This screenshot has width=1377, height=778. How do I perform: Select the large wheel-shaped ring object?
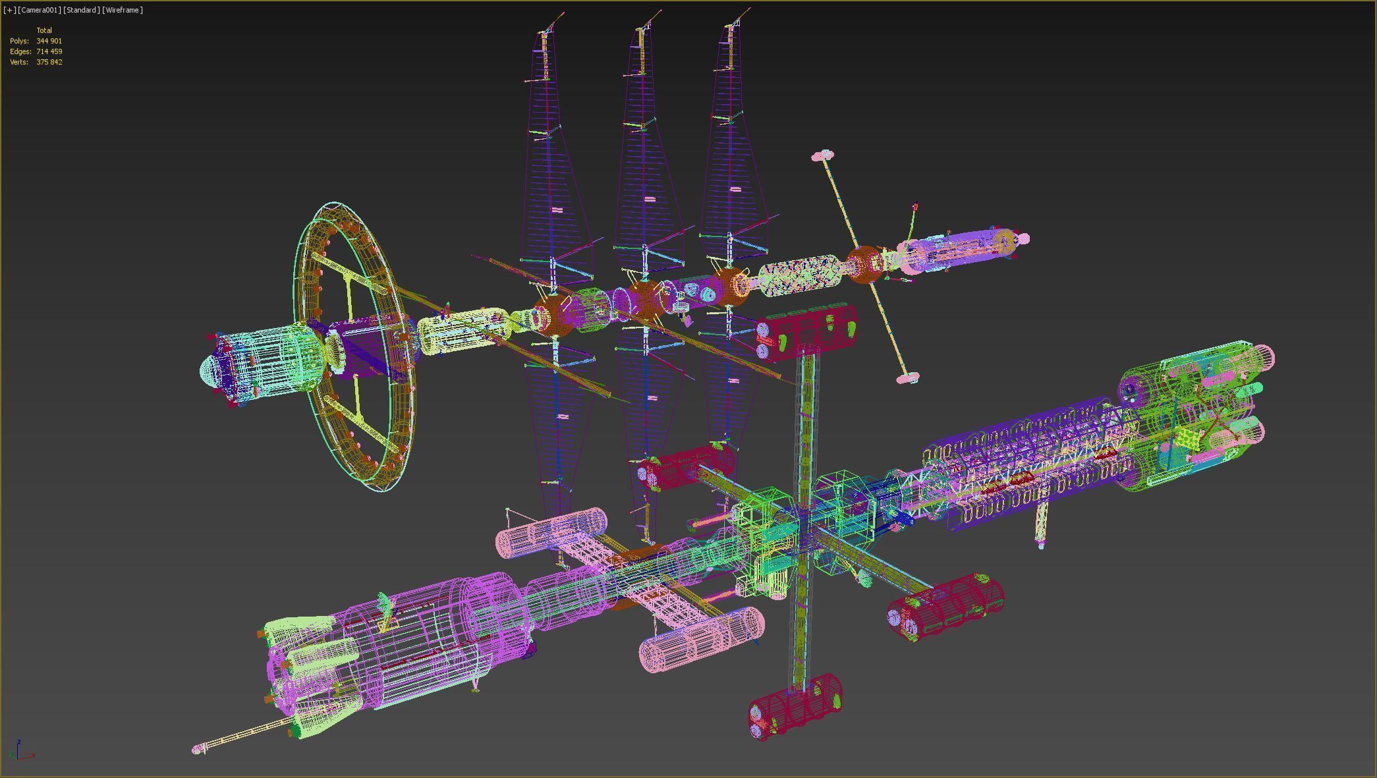tap(356, 347)
